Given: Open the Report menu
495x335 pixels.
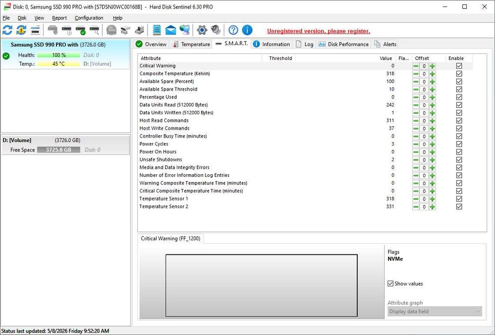Looking at the screenshot, I should click(59, 18).
